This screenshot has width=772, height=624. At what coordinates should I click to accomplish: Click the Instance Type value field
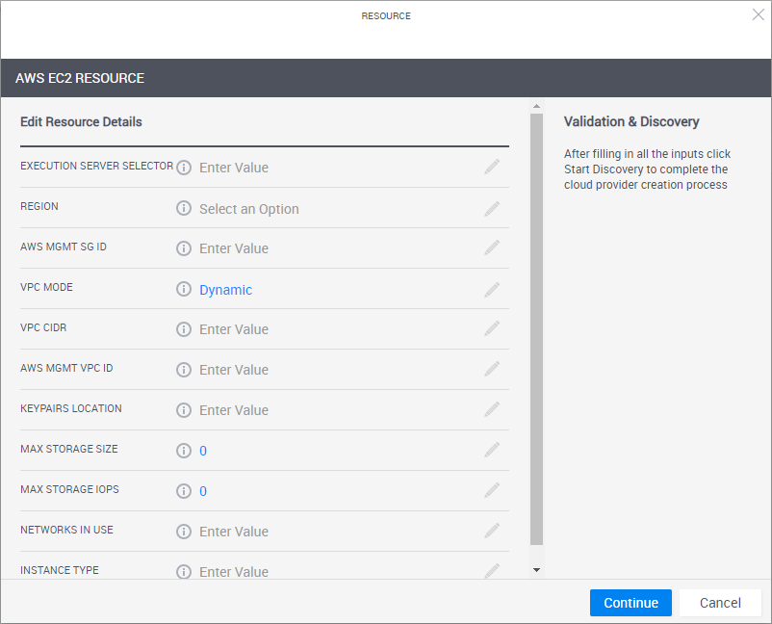[x=234, y=571]
